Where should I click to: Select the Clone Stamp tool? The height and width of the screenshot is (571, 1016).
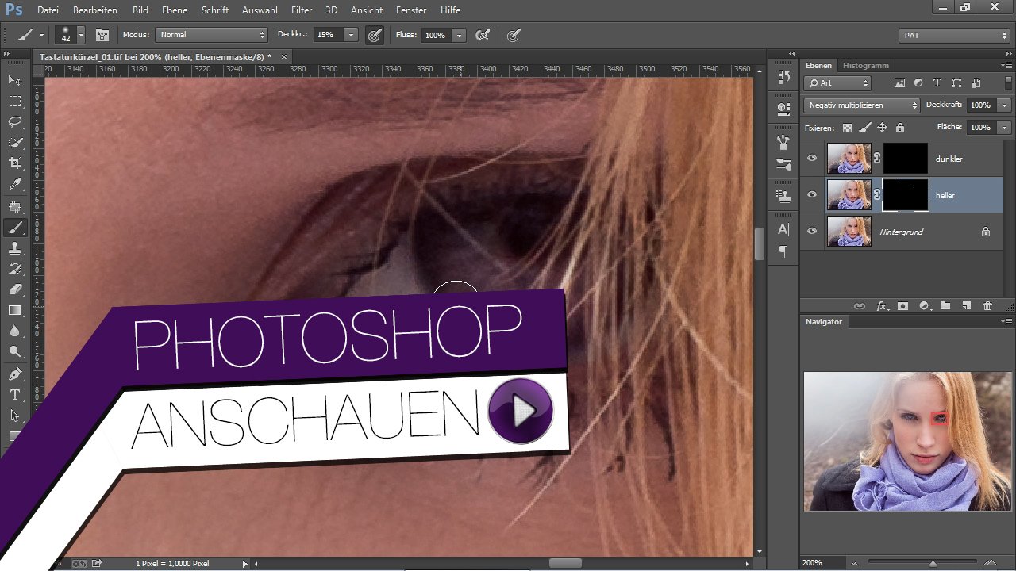click(15, 248)
